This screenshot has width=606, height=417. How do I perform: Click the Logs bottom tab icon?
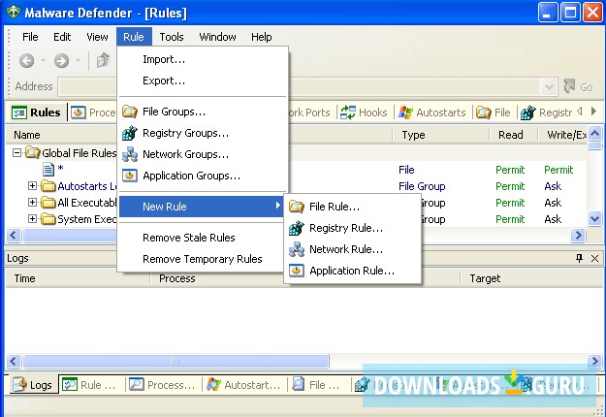coord(19,385)
